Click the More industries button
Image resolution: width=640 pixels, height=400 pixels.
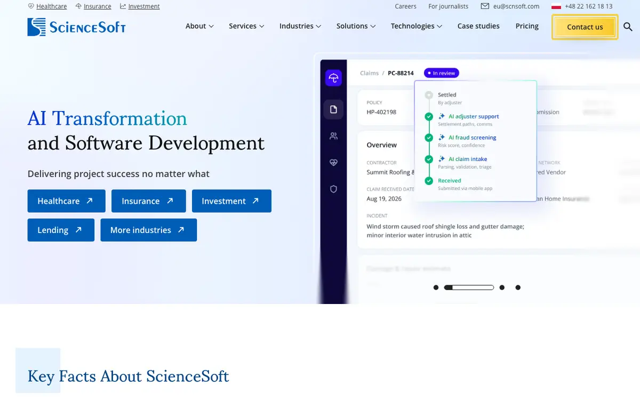pos(149,230)
